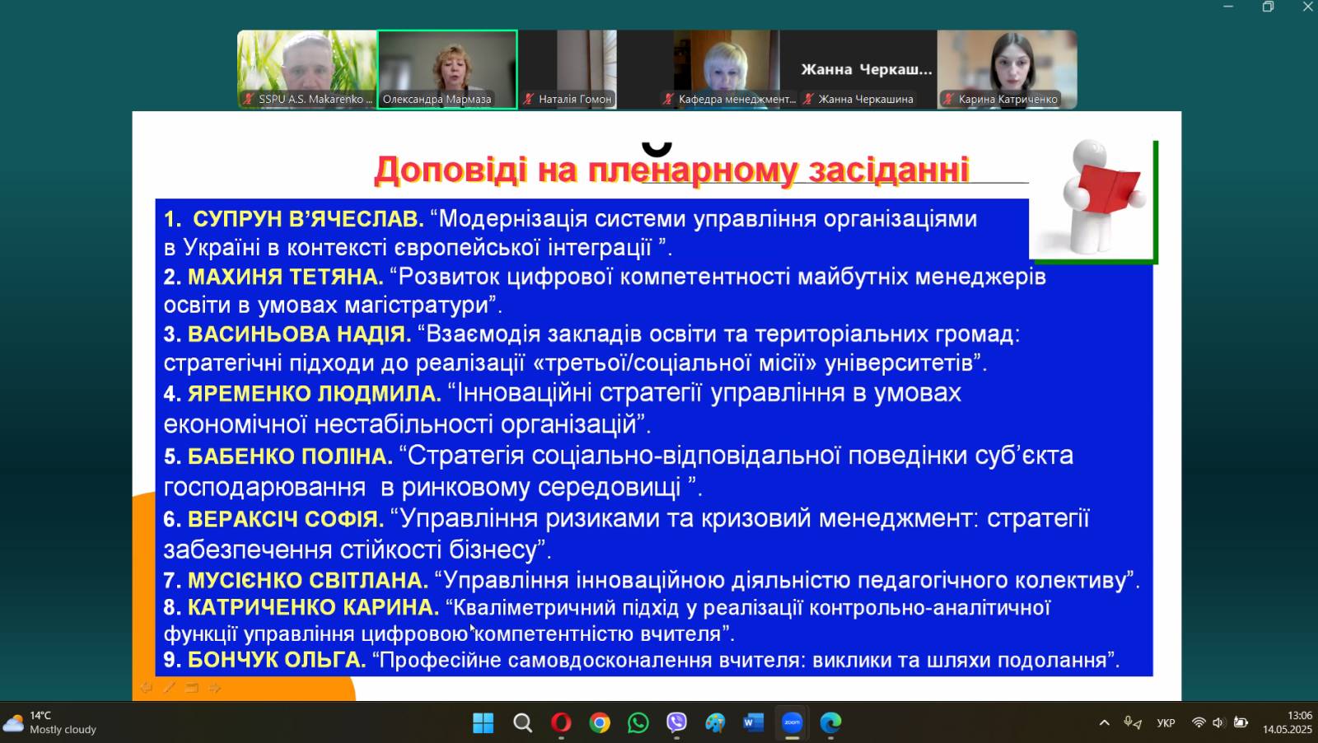Launch WhatsApp from the taskbar
The height and width of the screenshot is (743, 1318).
pyautogui.click(x=638, y=723)
